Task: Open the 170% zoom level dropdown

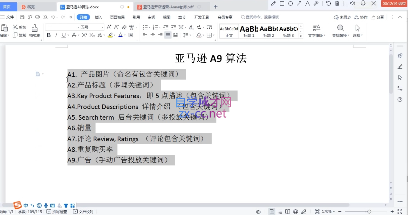Action: pyautogui.click(x=328, y=212)
